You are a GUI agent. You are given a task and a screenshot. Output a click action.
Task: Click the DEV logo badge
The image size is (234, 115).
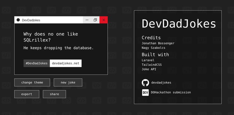pyautogui.click(x=145, y=93)
